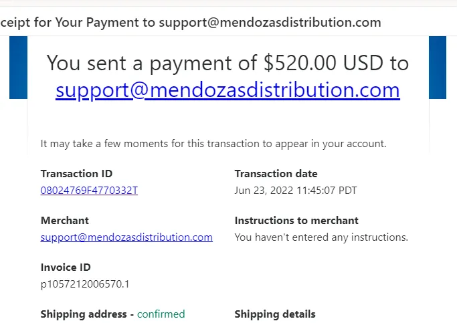Click the bold Merchant label
The height and width of the screenshot is (323, 457).
click(65, 221)
